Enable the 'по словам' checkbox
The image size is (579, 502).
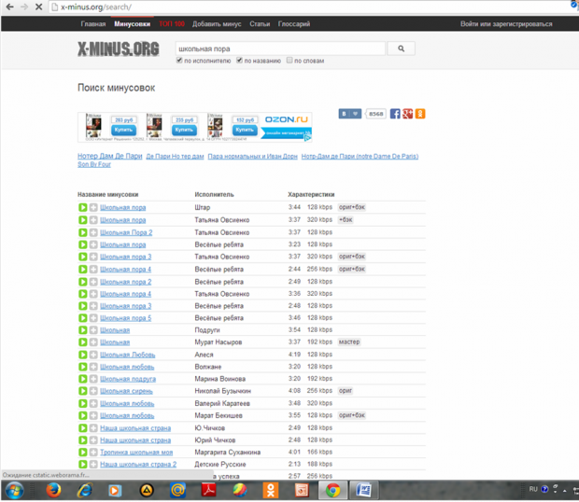[x=289, y=60]
